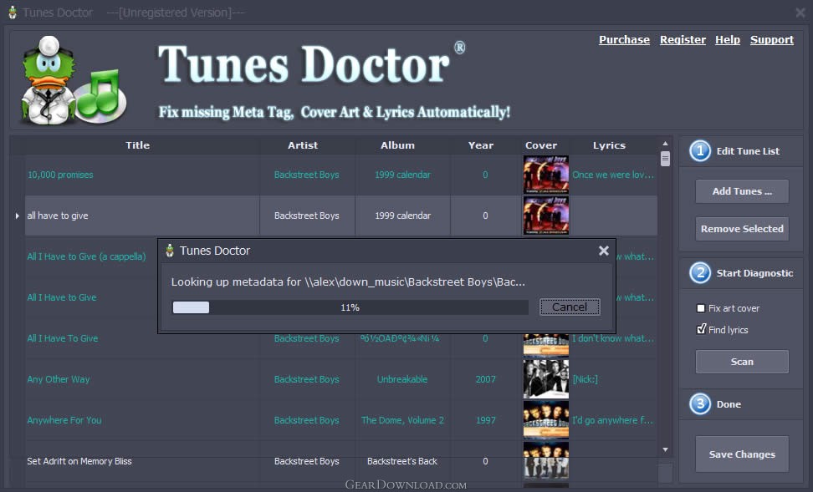Click 1999 calendar album in 10,000 promises row
813x492 pixels.
[x=402, y=175]
